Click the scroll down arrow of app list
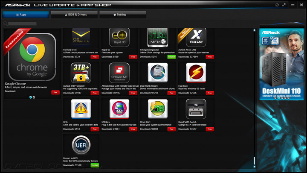 pos(254,167)
